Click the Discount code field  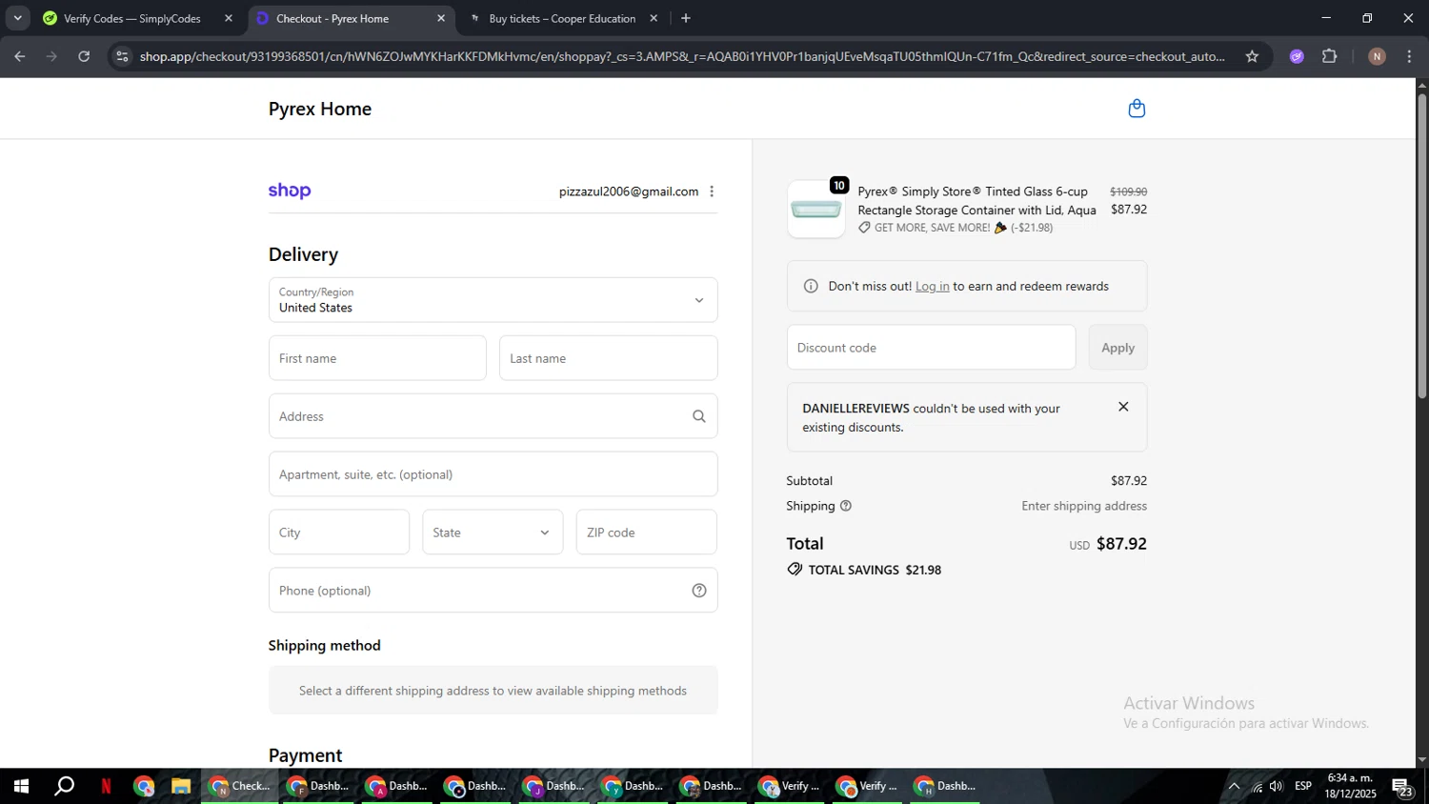931,348
